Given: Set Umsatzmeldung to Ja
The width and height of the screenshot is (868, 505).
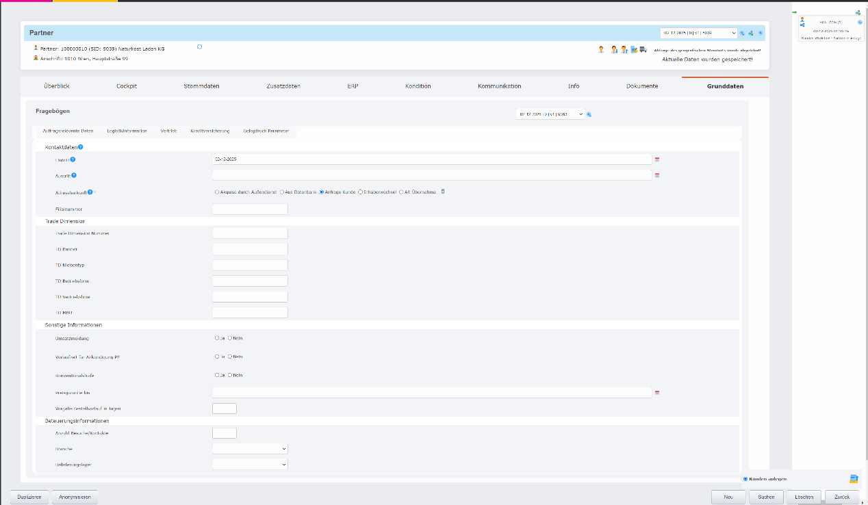Looking at the screenshot, I should (217, 338).
